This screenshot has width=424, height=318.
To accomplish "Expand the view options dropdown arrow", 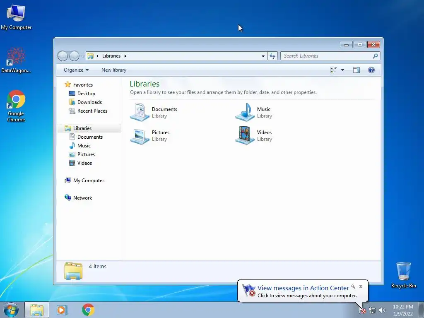I will point(342,70).
